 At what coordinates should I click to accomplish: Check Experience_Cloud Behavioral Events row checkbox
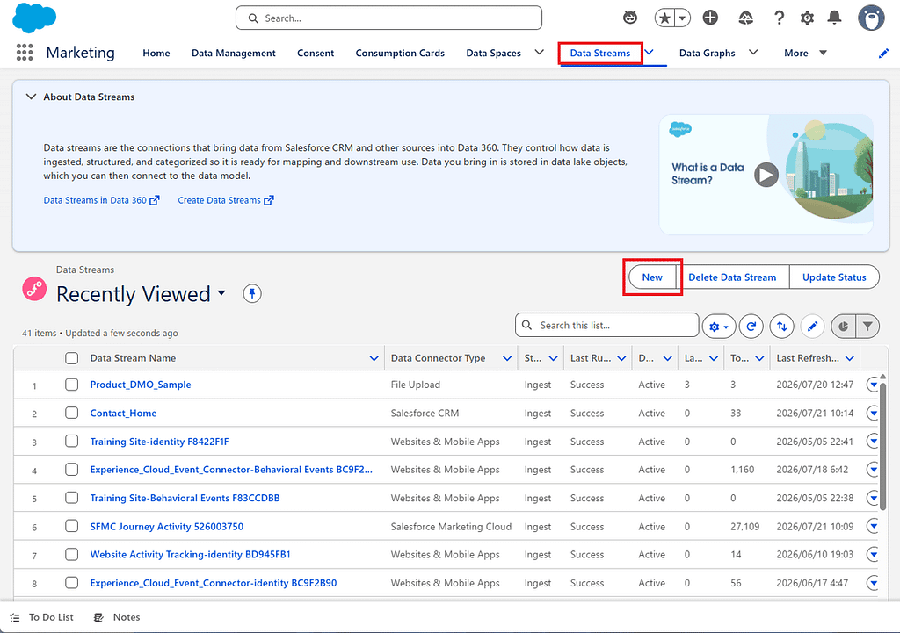point(72,469)
